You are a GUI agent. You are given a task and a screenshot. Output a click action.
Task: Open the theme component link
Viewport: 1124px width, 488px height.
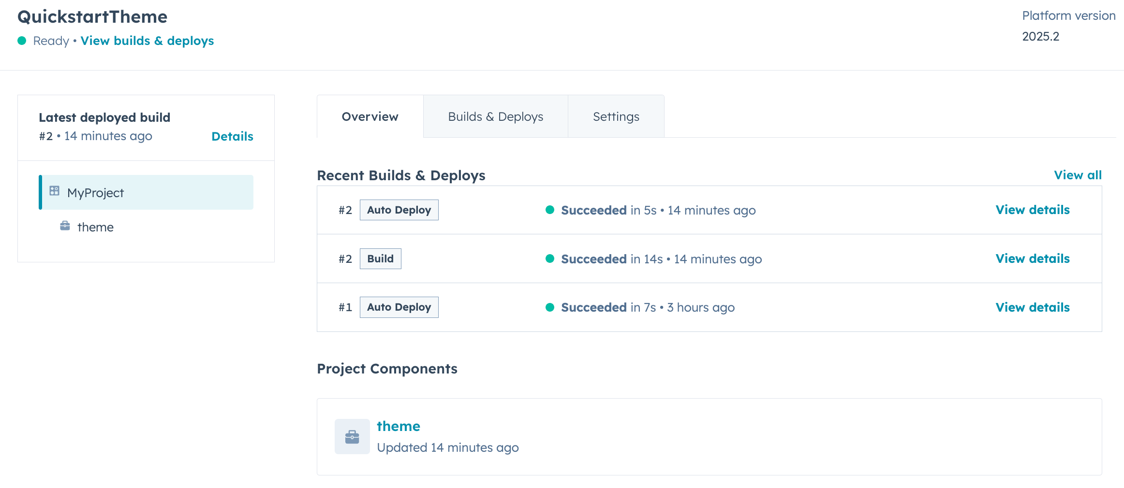[x=399, y=426]
